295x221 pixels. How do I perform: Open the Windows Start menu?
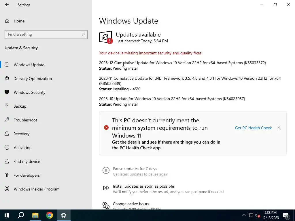tap(7, 215)
